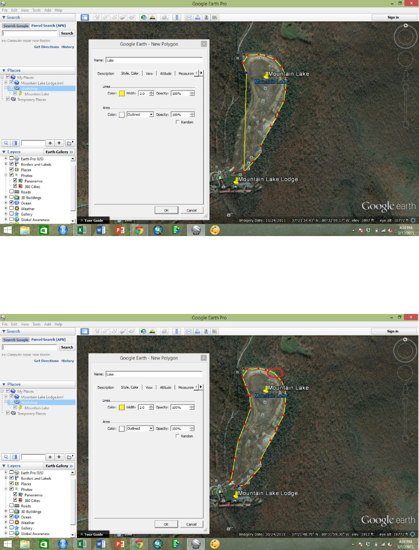
Task: Enable Weather layer checkbox in bottom screenshot
Action: click(11, 523)
